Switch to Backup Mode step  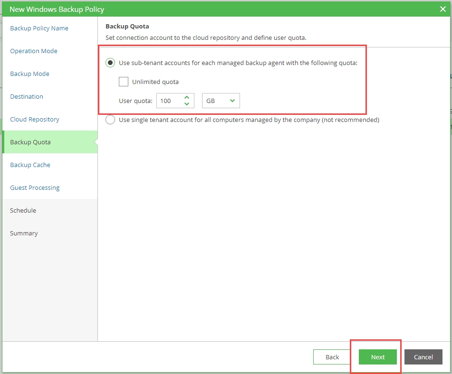point(29,74)
